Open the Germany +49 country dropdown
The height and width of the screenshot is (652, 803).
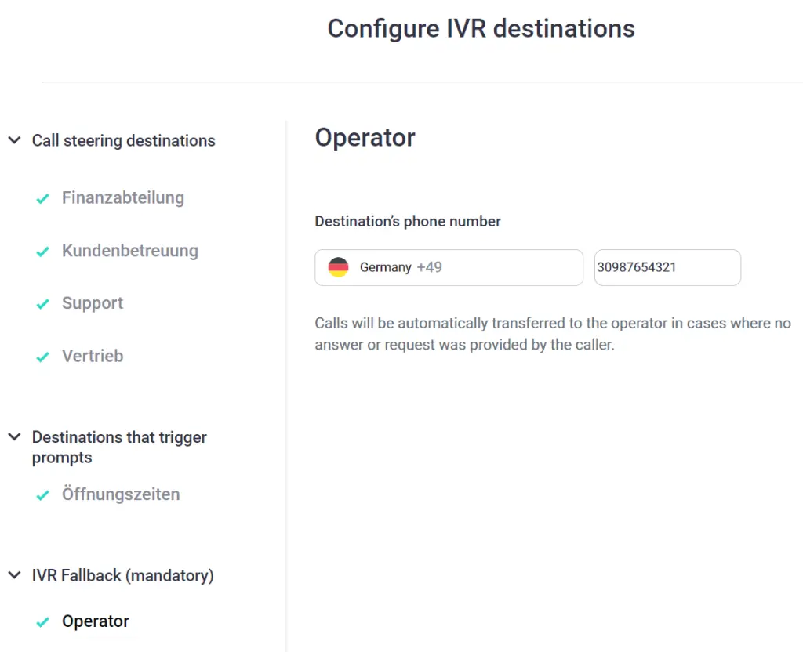(449, 267)
